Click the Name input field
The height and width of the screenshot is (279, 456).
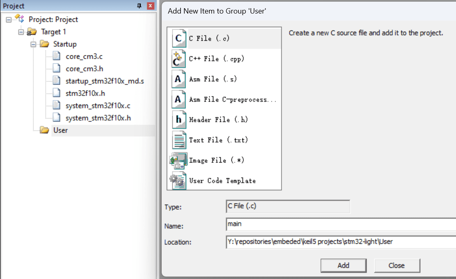point(341,224)
